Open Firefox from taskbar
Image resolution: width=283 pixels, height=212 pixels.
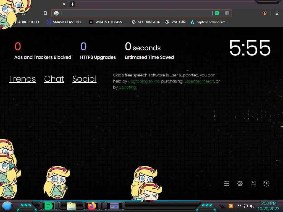92,206
